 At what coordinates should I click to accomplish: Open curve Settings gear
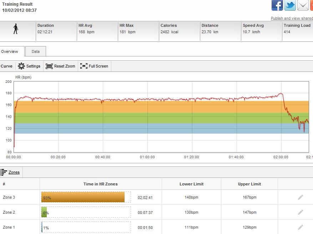point(21,66)
